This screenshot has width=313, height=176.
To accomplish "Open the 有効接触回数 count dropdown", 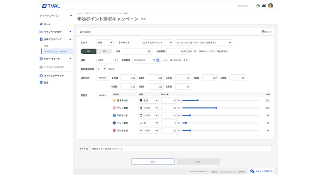I will click(102, 69).
